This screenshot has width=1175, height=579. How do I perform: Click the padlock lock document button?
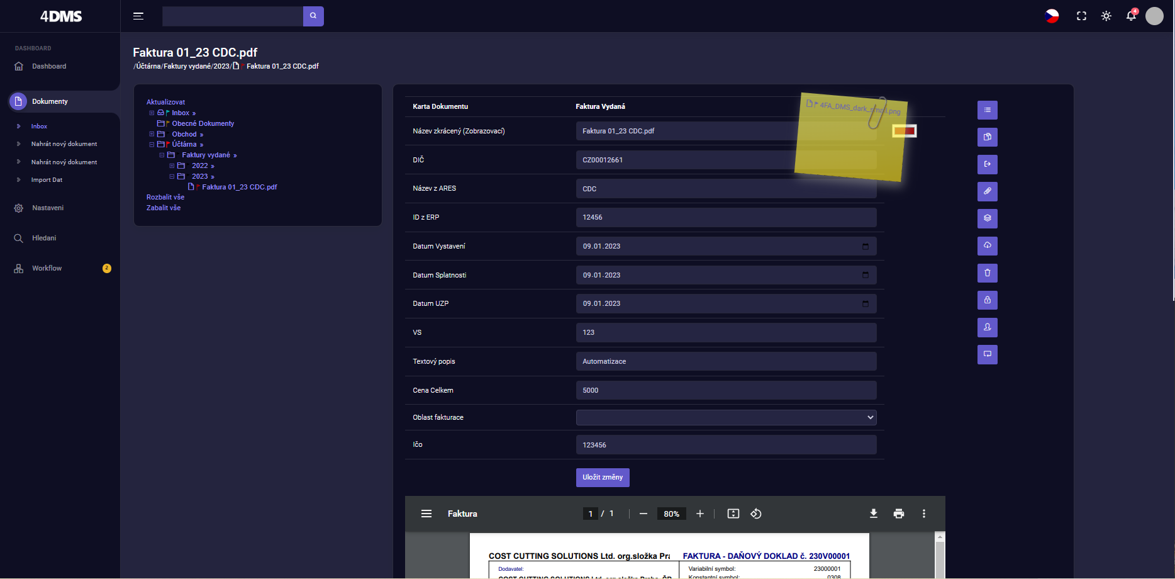point(987,300)
